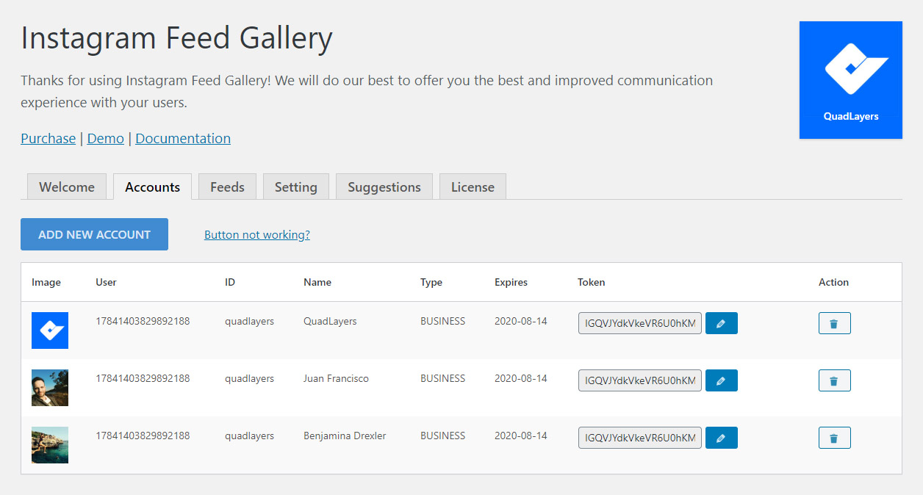
Task: Click the edit pencil icon for Benjamina Drexler token
Action: pos(721,438)
